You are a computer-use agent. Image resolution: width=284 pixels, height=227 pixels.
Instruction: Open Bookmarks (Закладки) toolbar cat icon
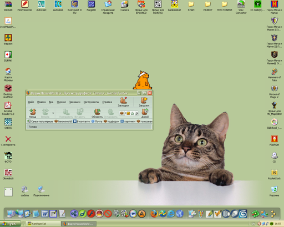click(x=123, y=100)
